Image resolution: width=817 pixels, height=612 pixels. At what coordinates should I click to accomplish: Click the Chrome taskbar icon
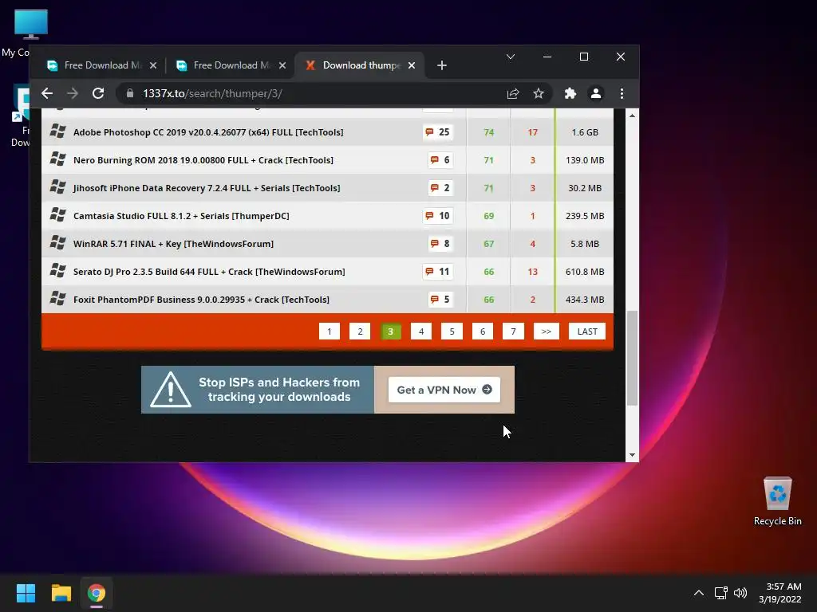click(97, 593)
